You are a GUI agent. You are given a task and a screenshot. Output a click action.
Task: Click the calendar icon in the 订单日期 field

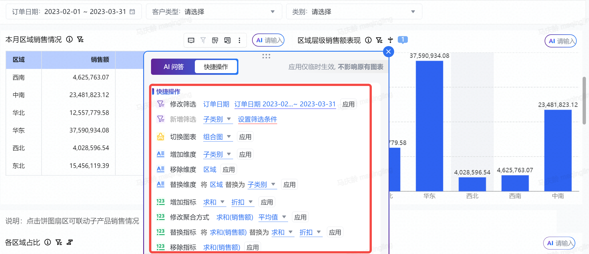coord(132,12)
